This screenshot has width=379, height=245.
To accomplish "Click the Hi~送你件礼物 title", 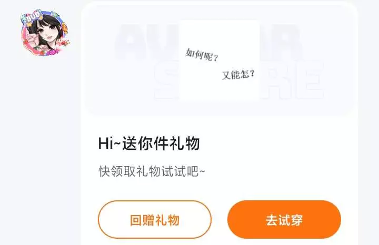I will click(148, 144).
